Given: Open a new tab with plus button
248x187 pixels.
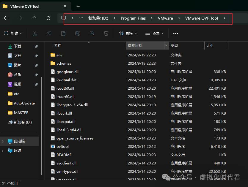Looking at the screenshot, I should pos(78,6).
